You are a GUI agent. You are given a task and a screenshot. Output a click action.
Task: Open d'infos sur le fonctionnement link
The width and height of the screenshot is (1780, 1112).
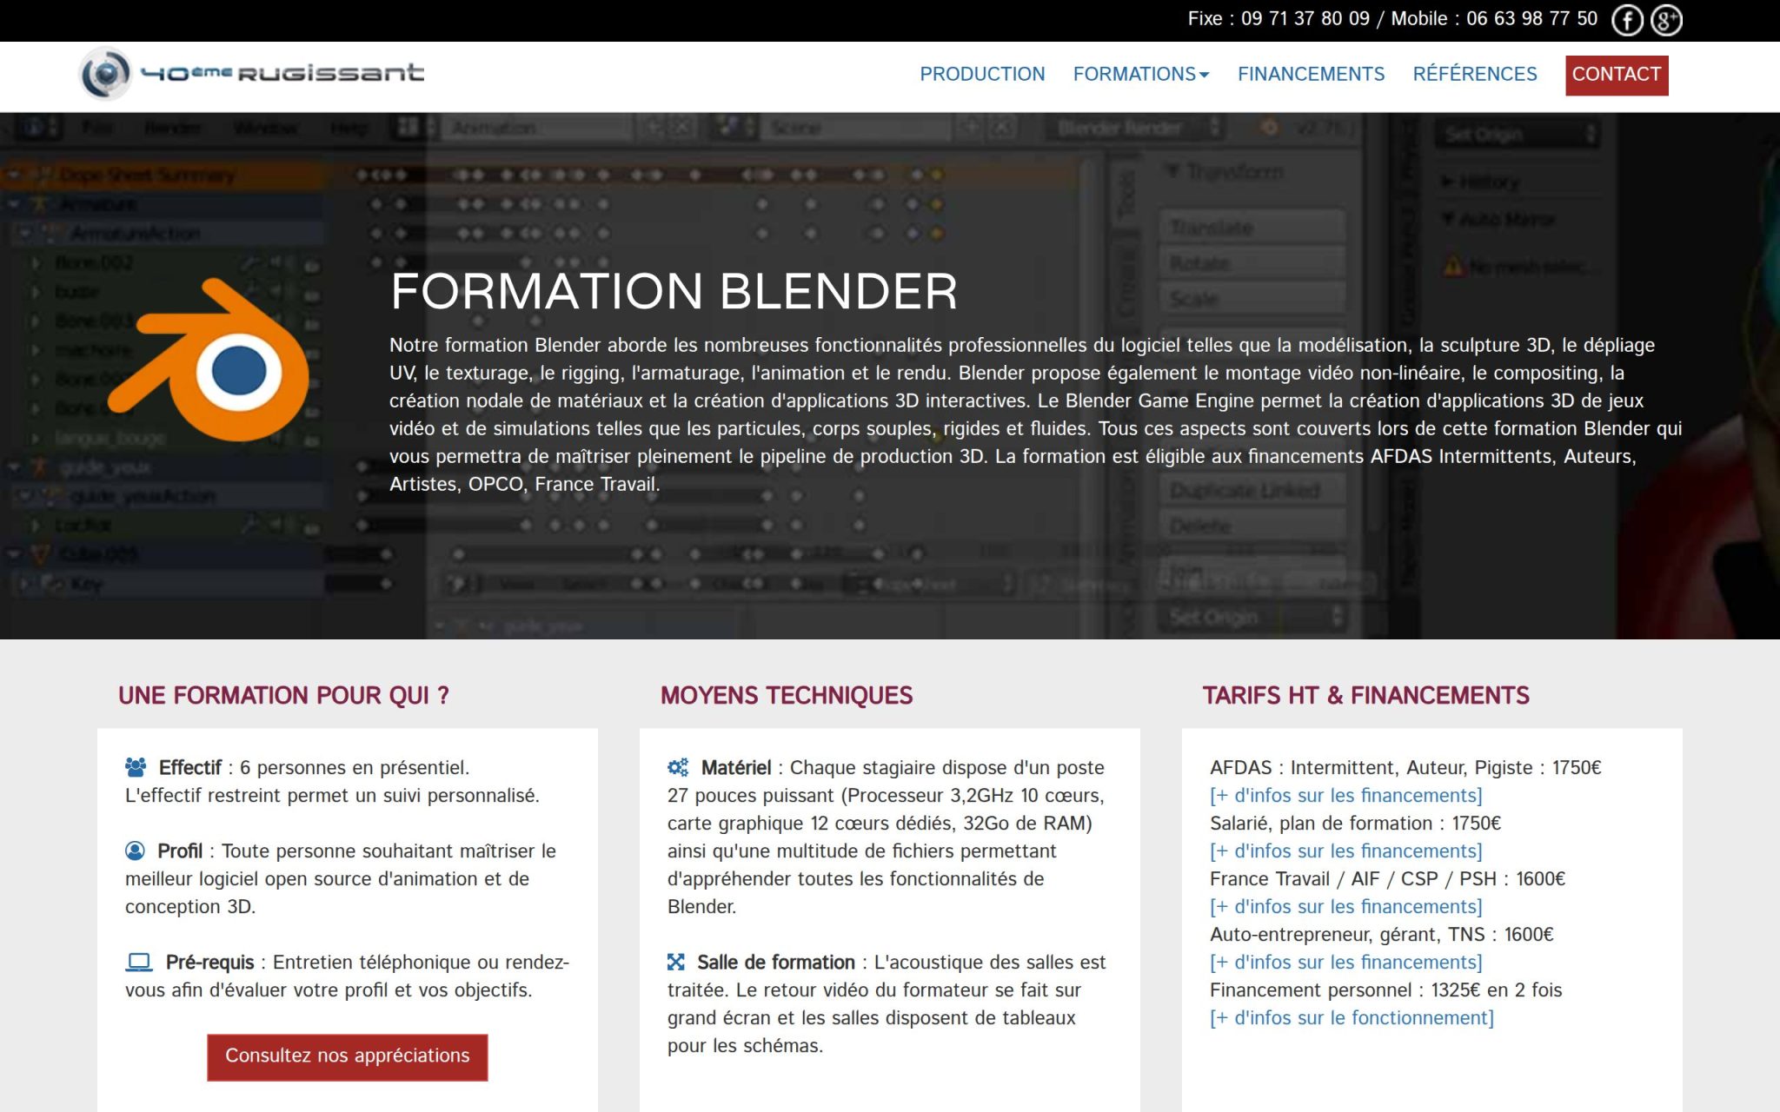[1352, 1018]
